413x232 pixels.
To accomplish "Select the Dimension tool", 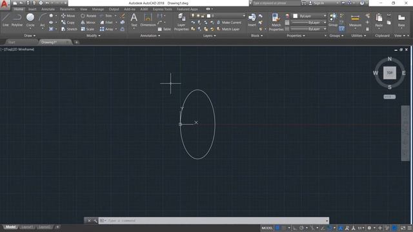I will pyautogui.click(x=148, y=20).
